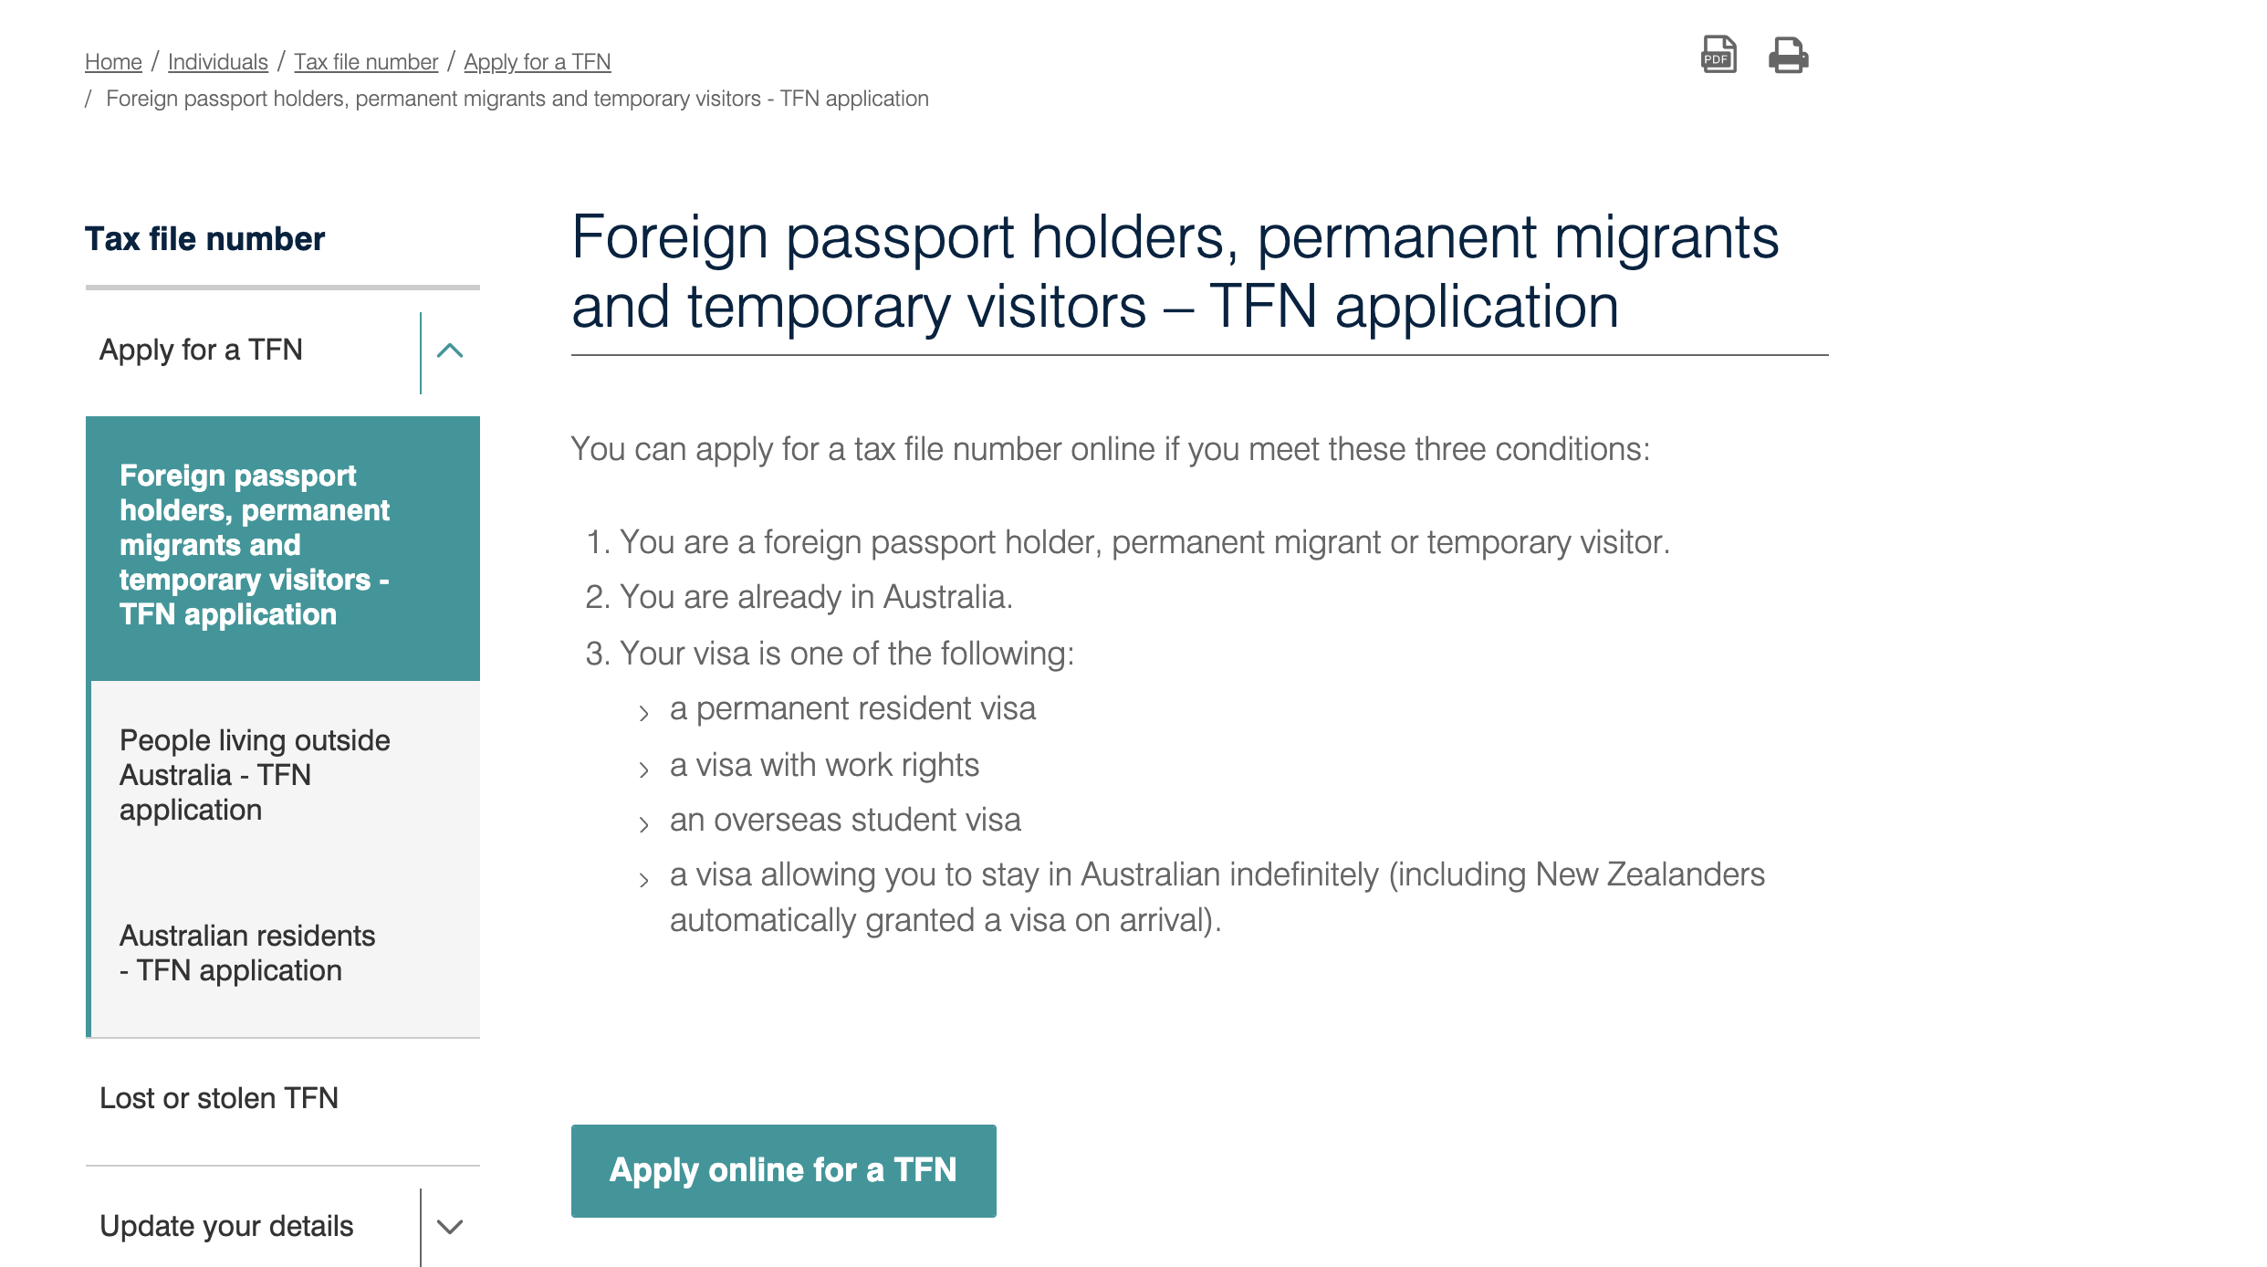The width and height of the screenshot is (2267, 1267).
Task: Click the print page icon
Action: click(x=1788, y=55)
